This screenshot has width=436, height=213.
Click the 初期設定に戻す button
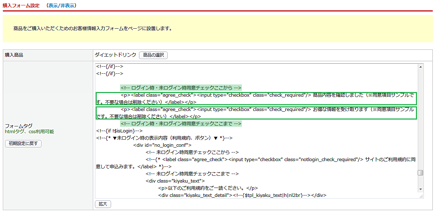(x=23, y=144)
